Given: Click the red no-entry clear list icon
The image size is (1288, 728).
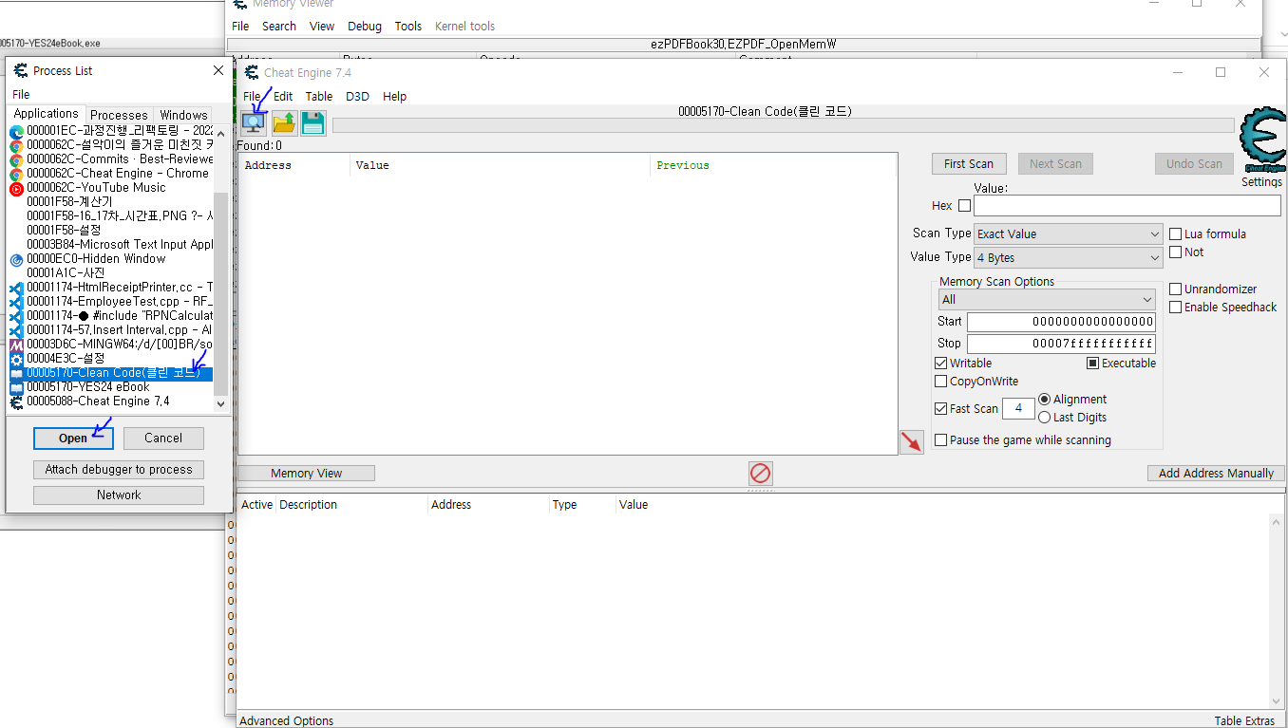Looking at the screenshot, I should 760,473.
